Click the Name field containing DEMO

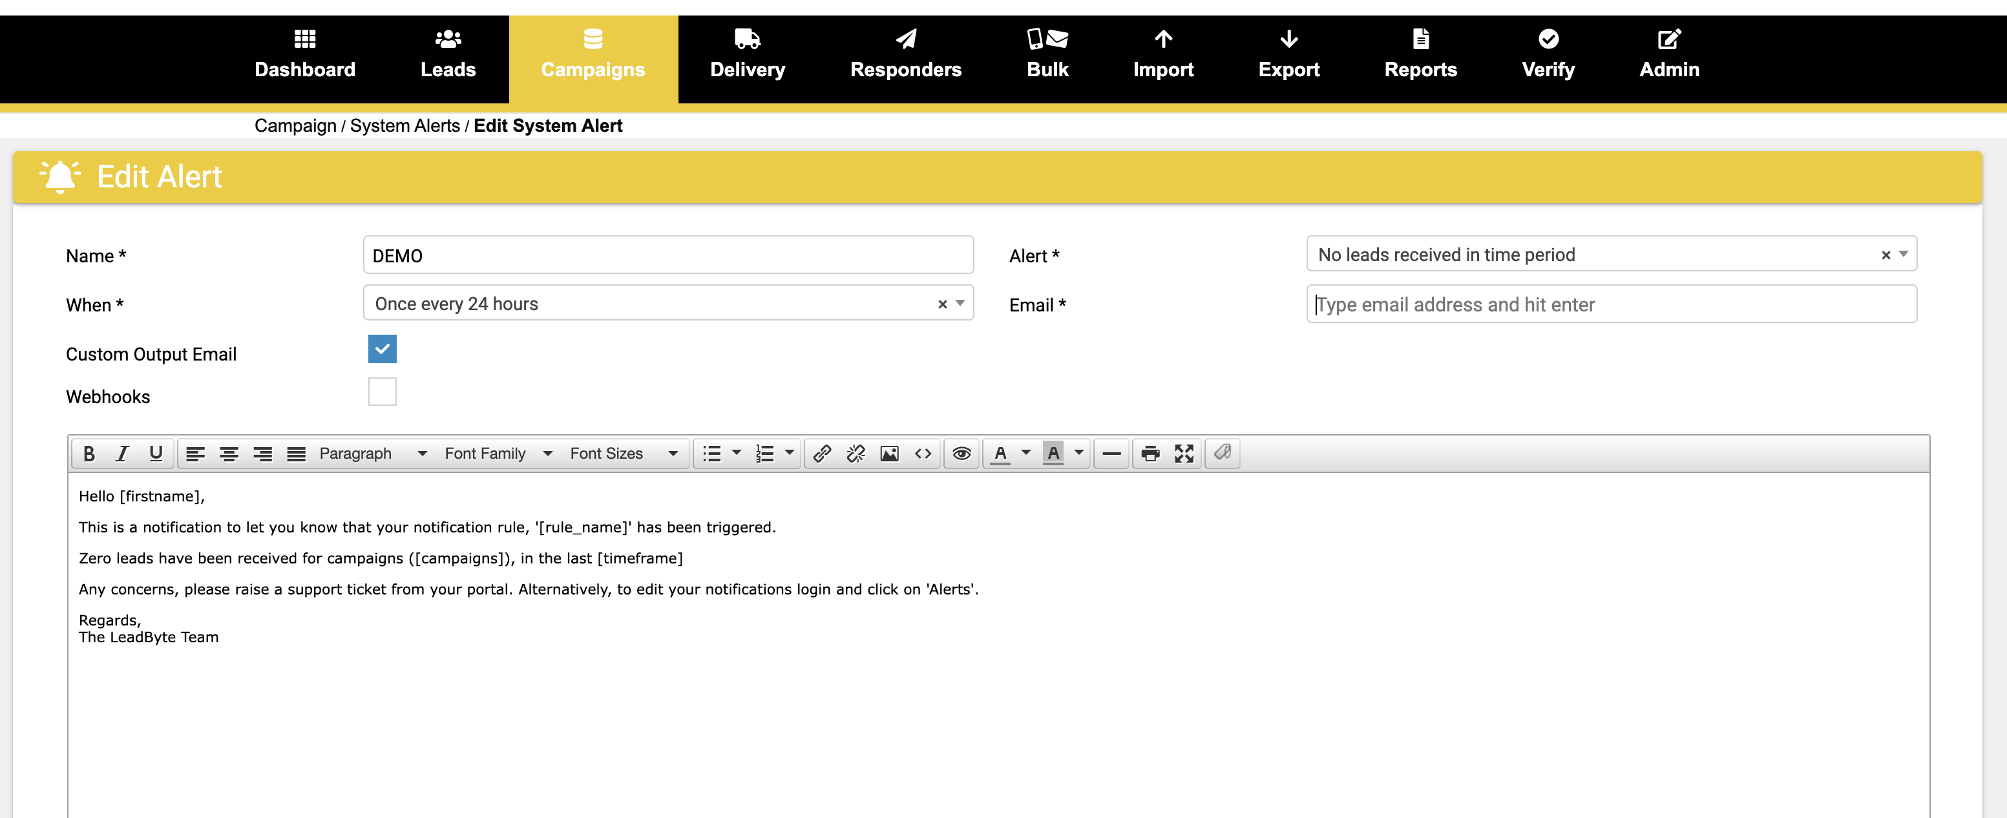[667, 255]
